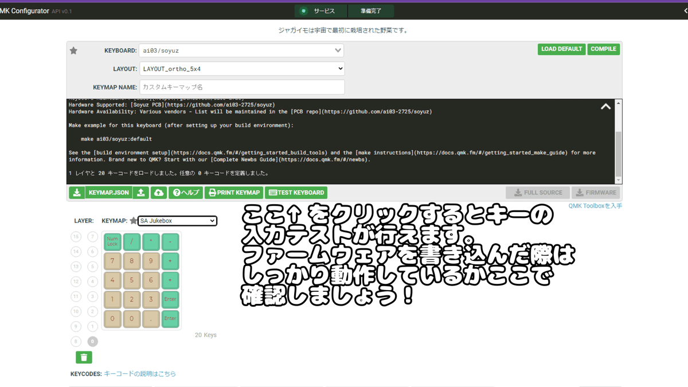
Task: Switch to layer 2
Action: [x=92, y=311]
